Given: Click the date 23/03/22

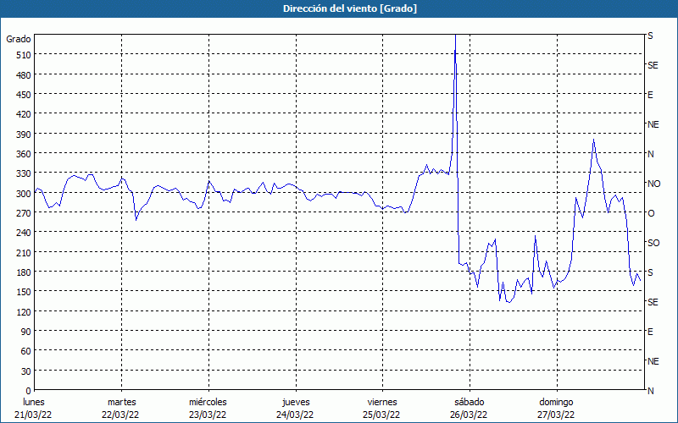Looking at the screenshot, I should click(208, 415).
